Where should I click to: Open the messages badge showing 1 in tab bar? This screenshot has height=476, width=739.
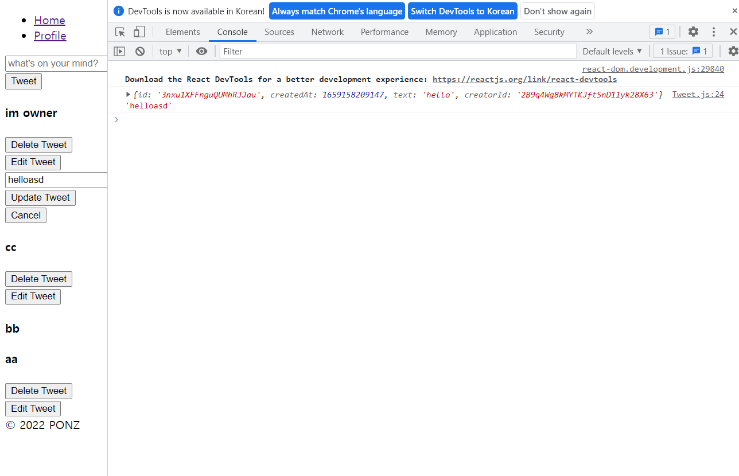tap(662, 32)
